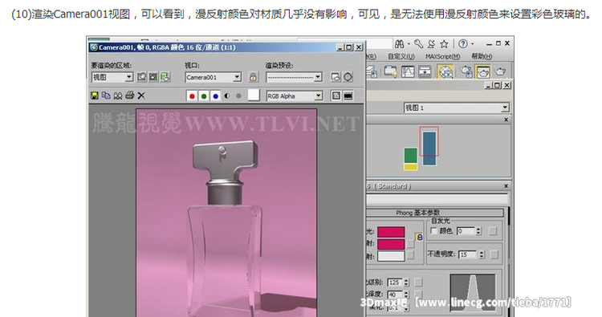Click the diffuse color swatch (second pink)
This screenshot has width=602, height=317.
click(391, 244)
